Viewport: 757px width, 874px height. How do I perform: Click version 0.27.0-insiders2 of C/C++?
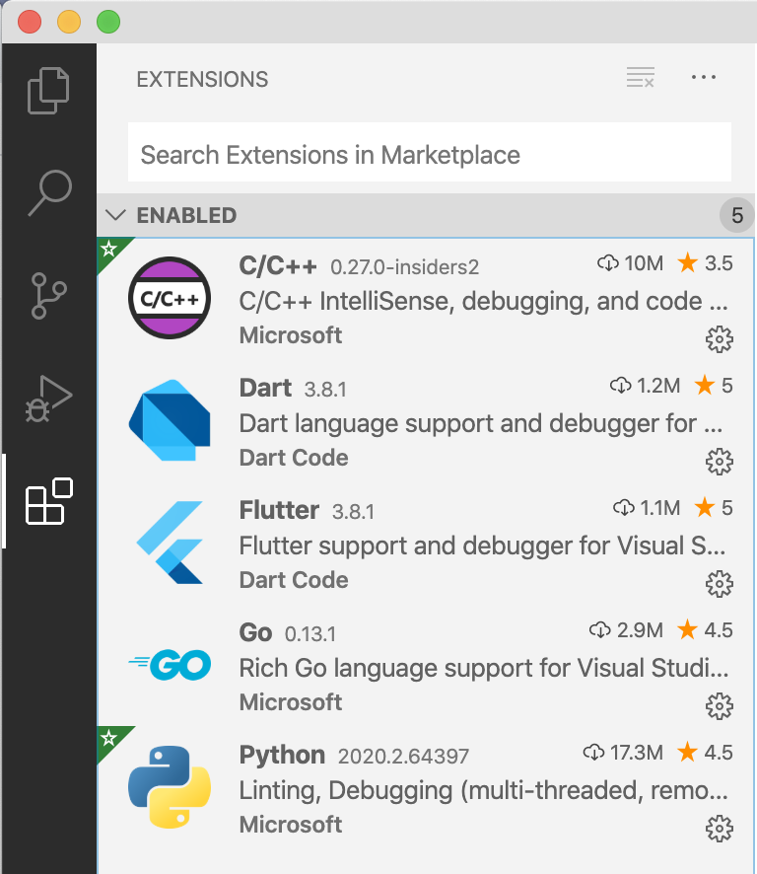point(404,267)
